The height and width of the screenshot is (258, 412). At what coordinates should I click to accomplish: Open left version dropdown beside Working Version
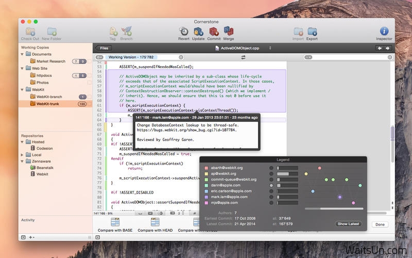pos(99,57)
